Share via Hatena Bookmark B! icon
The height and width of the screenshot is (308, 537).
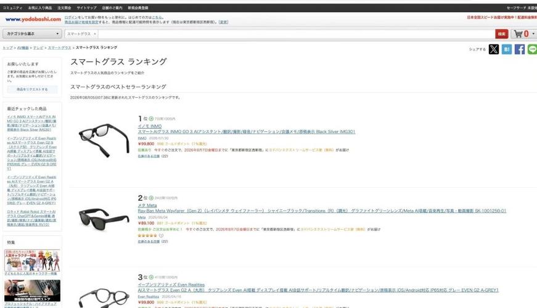pyautogui.click(x=507, y=49)
